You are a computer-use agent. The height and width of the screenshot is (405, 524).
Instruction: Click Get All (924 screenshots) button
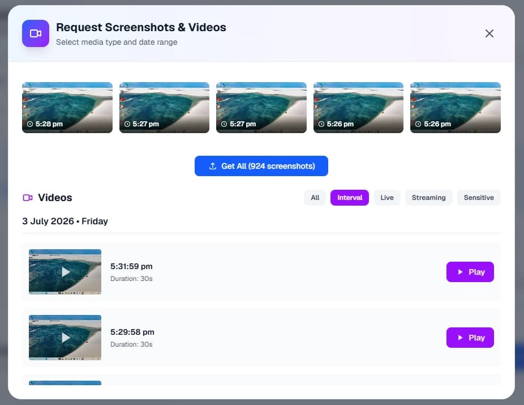[x=261, y=166]
